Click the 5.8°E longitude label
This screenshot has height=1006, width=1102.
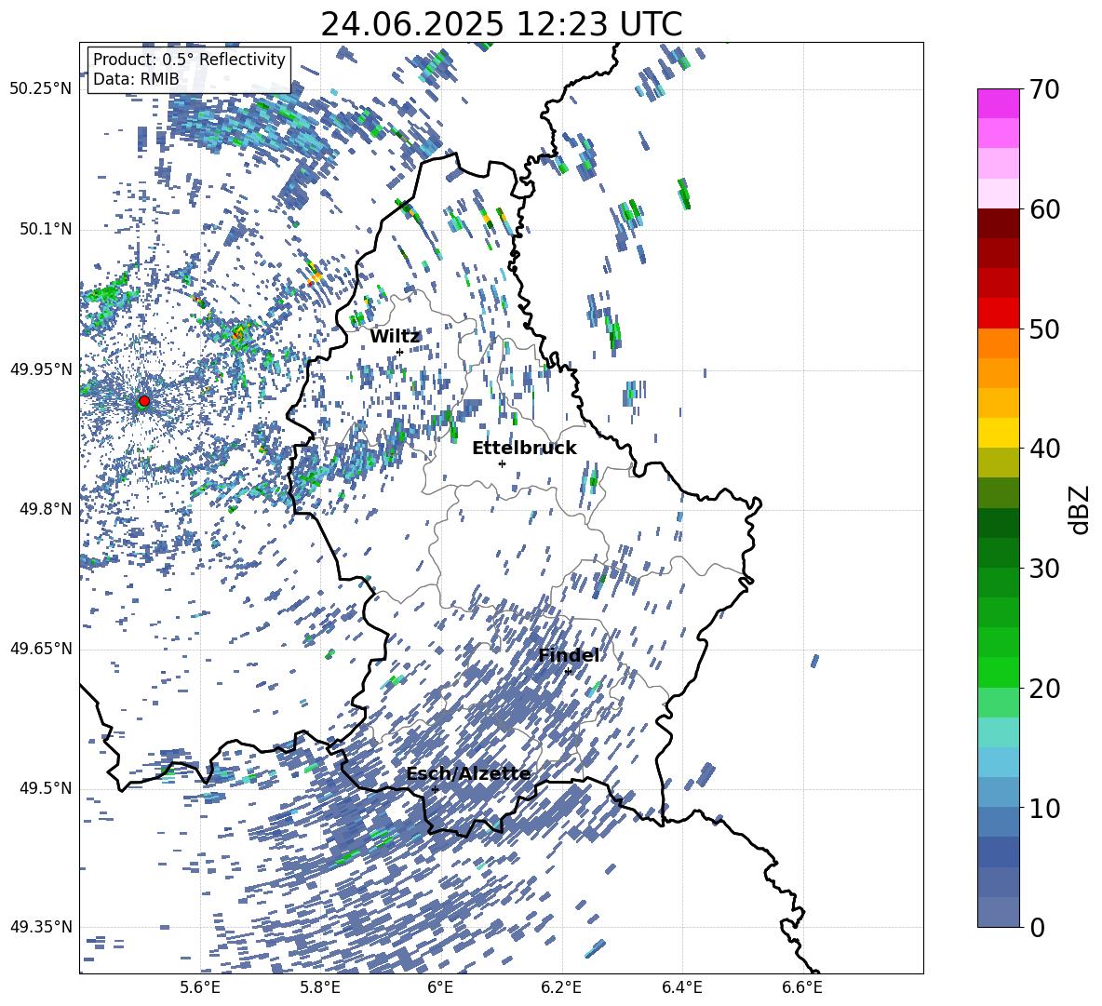(320, 987)
